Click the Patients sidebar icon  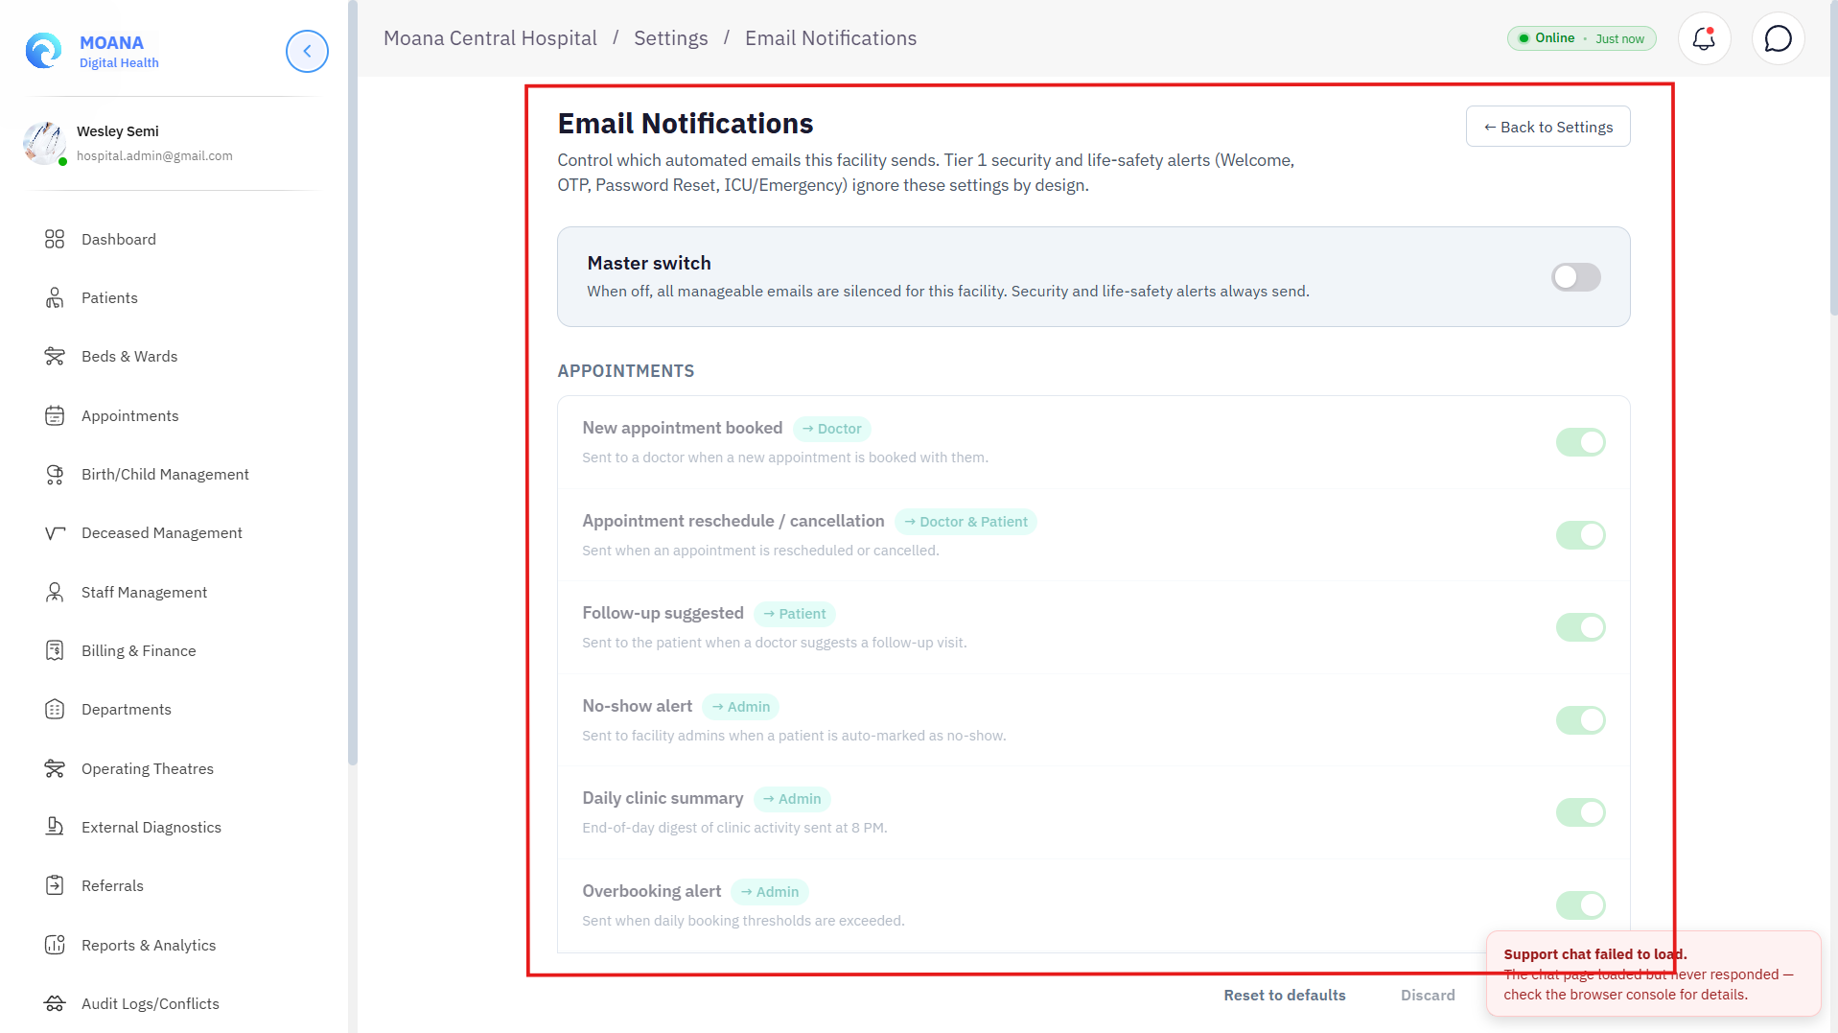tap(55, 298)
